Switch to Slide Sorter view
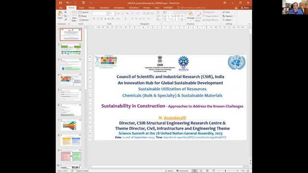Screen dimensions: 308x173 coord(201,171)
